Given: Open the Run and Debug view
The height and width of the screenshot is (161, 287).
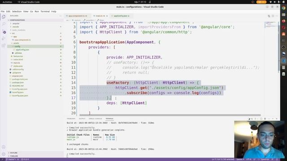Looking at the screenshot, I should [4, 38].
